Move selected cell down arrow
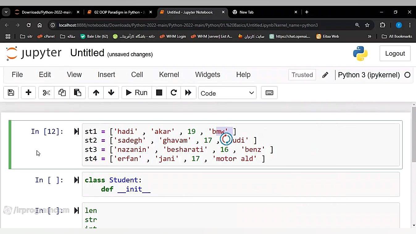This screenshot has width=416, height=234. tap(111, 93)
